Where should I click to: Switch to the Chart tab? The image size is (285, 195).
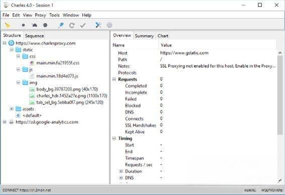point(163,36)
